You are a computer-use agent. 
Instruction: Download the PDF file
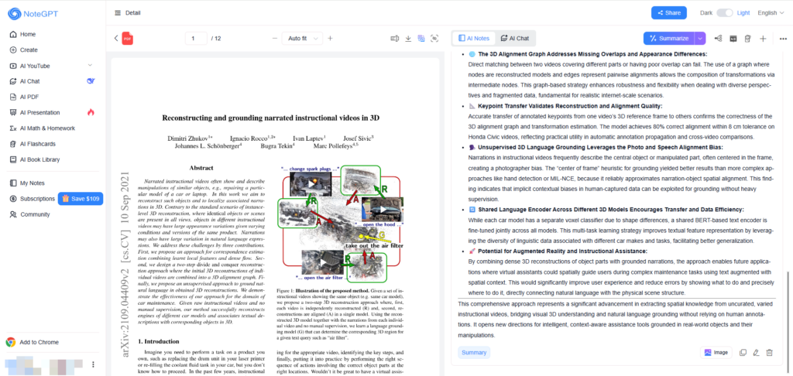coord(408,39)
